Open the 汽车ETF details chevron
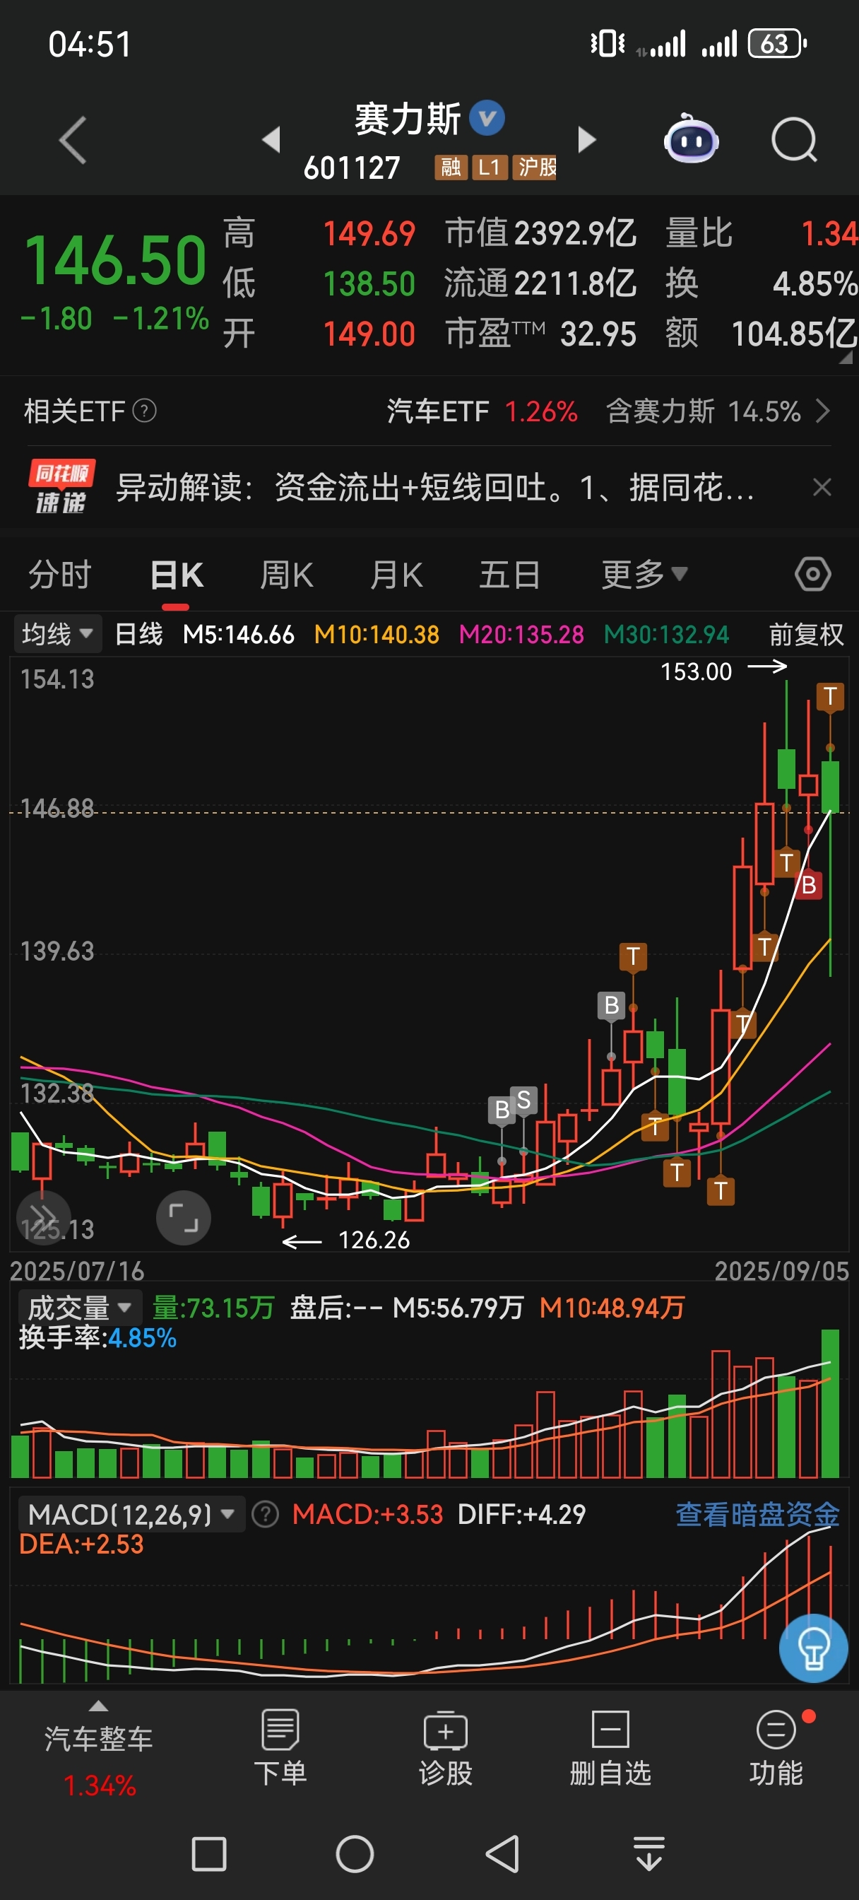This screenshot has height=1900, width=859. tap(823, 411)
